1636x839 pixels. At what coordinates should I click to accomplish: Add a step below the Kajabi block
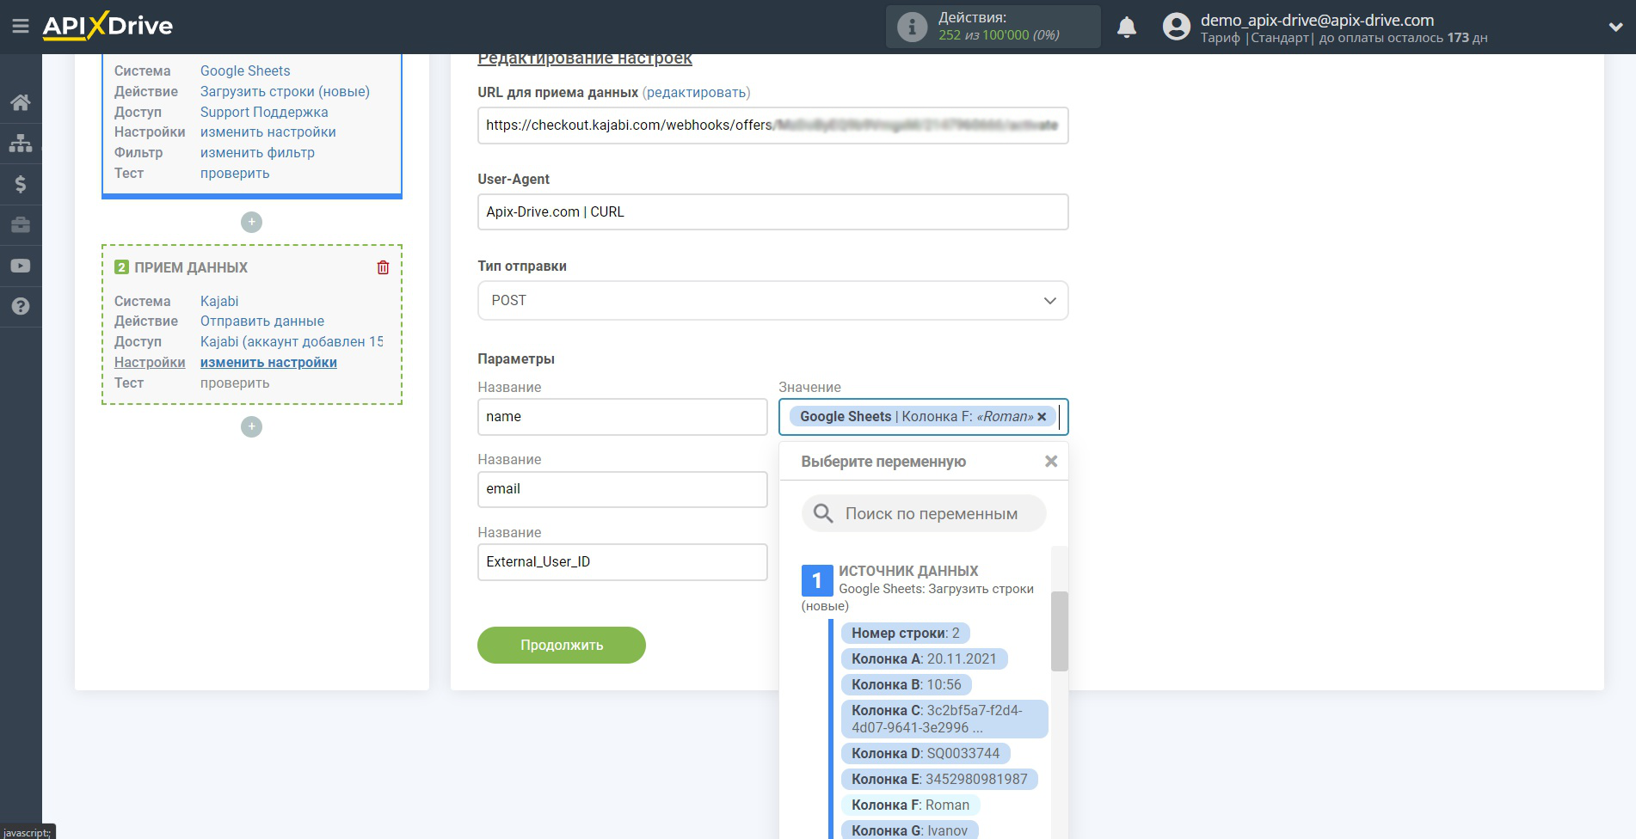tap(251, 426)
